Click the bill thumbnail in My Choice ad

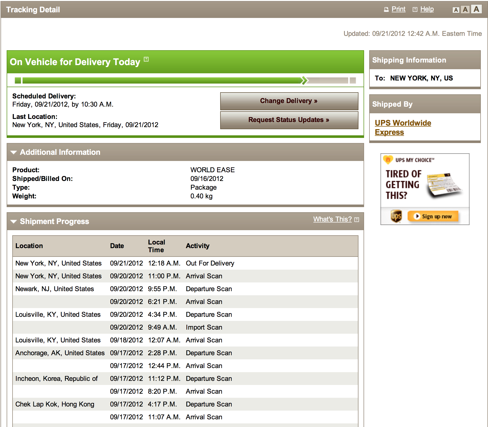pyautogui.click(x=444, y=185)
